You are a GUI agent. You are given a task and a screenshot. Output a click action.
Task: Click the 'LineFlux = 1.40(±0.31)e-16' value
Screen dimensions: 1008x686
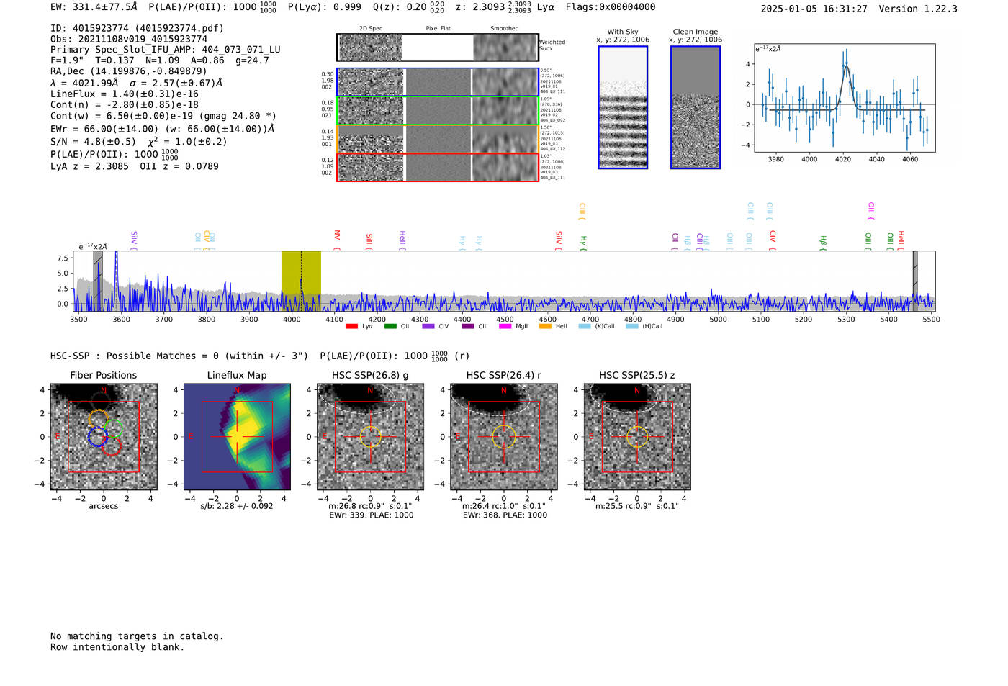point(125,94)
